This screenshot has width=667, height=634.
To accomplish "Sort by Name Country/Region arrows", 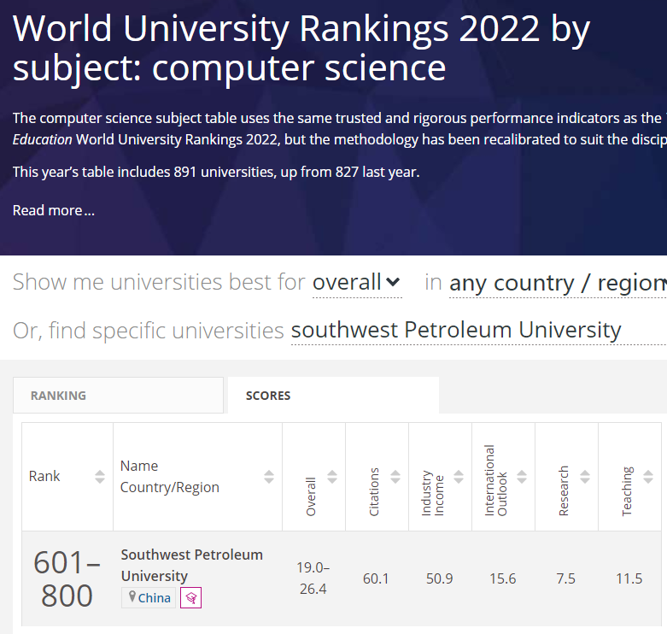I will [x=269, y=477].
